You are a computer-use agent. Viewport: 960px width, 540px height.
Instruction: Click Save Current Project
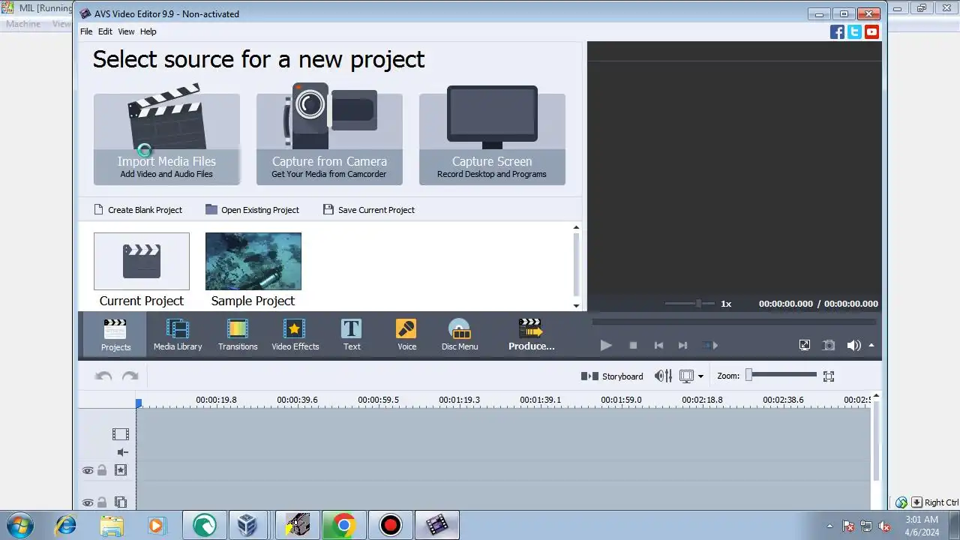tap(369, 210)
